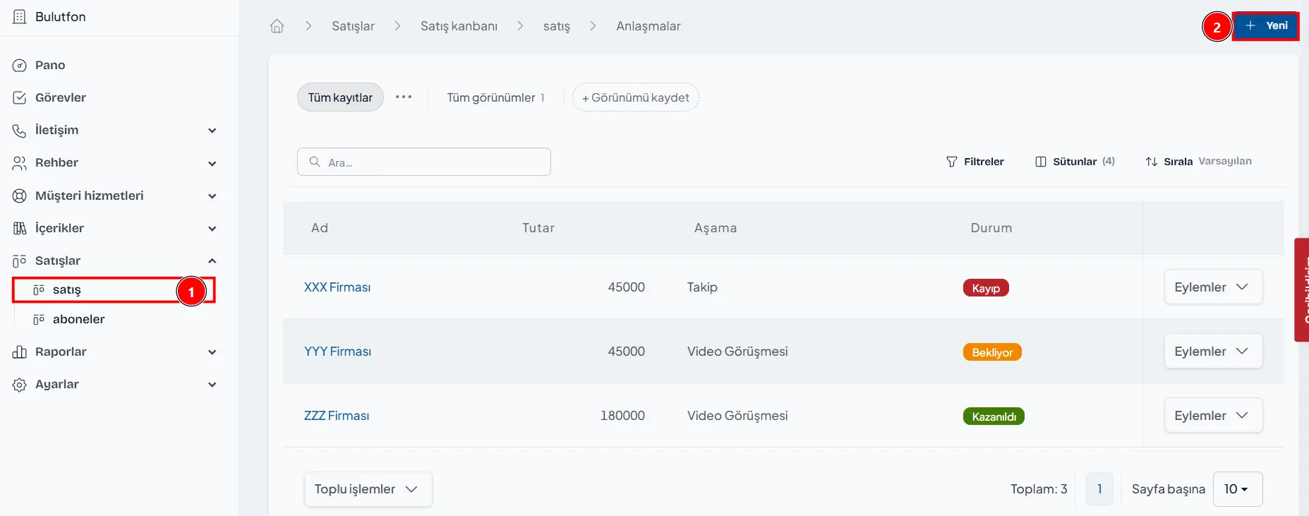Open the Eylemler dropdown for YYY Firması

coord(1213,352)
